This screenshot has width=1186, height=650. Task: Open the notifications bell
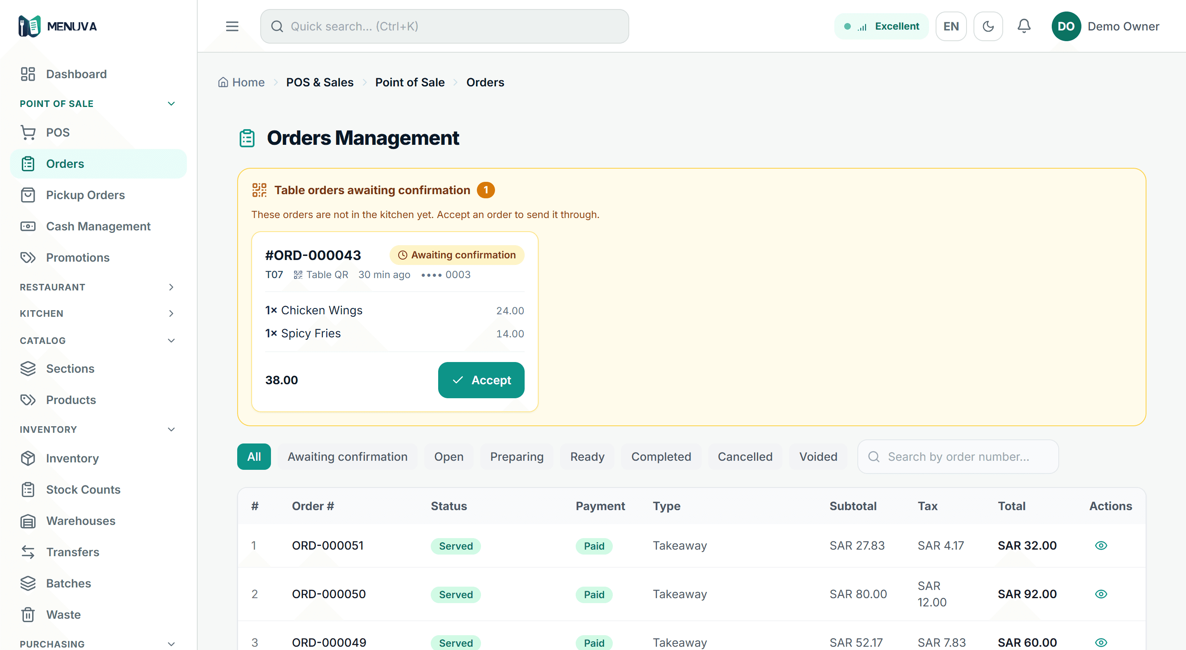click(x=1023, y=26)
